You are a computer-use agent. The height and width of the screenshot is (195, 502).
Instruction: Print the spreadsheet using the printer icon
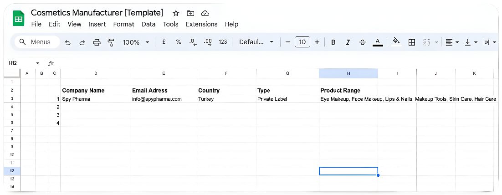pos(97,42)
